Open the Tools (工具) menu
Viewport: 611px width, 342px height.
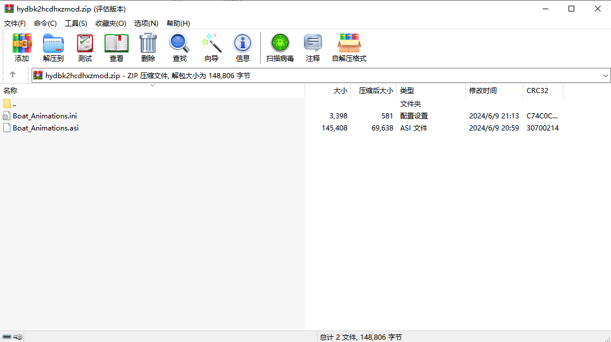point(76,24)
